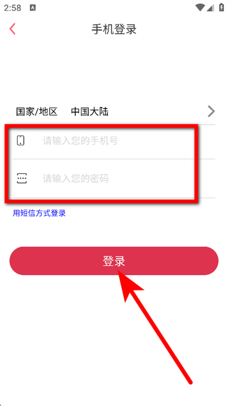Image resolution: width=228 pixels, height=406 pixels.
Task: Tap the password dots icon
Action: coord(22,178)
